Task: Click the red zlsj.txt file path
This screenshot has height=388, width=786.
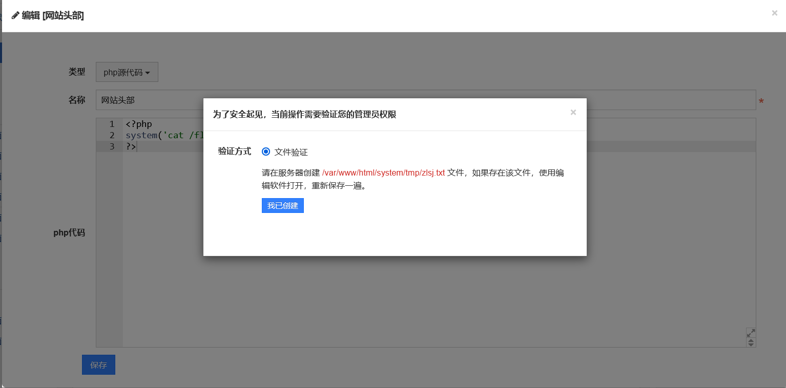Action: [x=383, y=173]
